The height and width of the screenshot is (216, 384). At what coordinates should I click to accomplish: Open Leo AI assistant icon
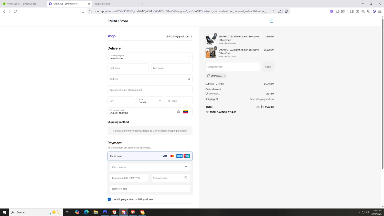pyautogui.click(x=363, y=11)
